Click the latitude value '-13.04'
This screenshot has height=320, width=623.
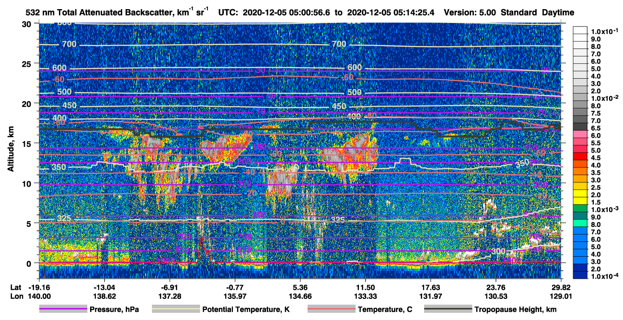(x=104, y=287)
